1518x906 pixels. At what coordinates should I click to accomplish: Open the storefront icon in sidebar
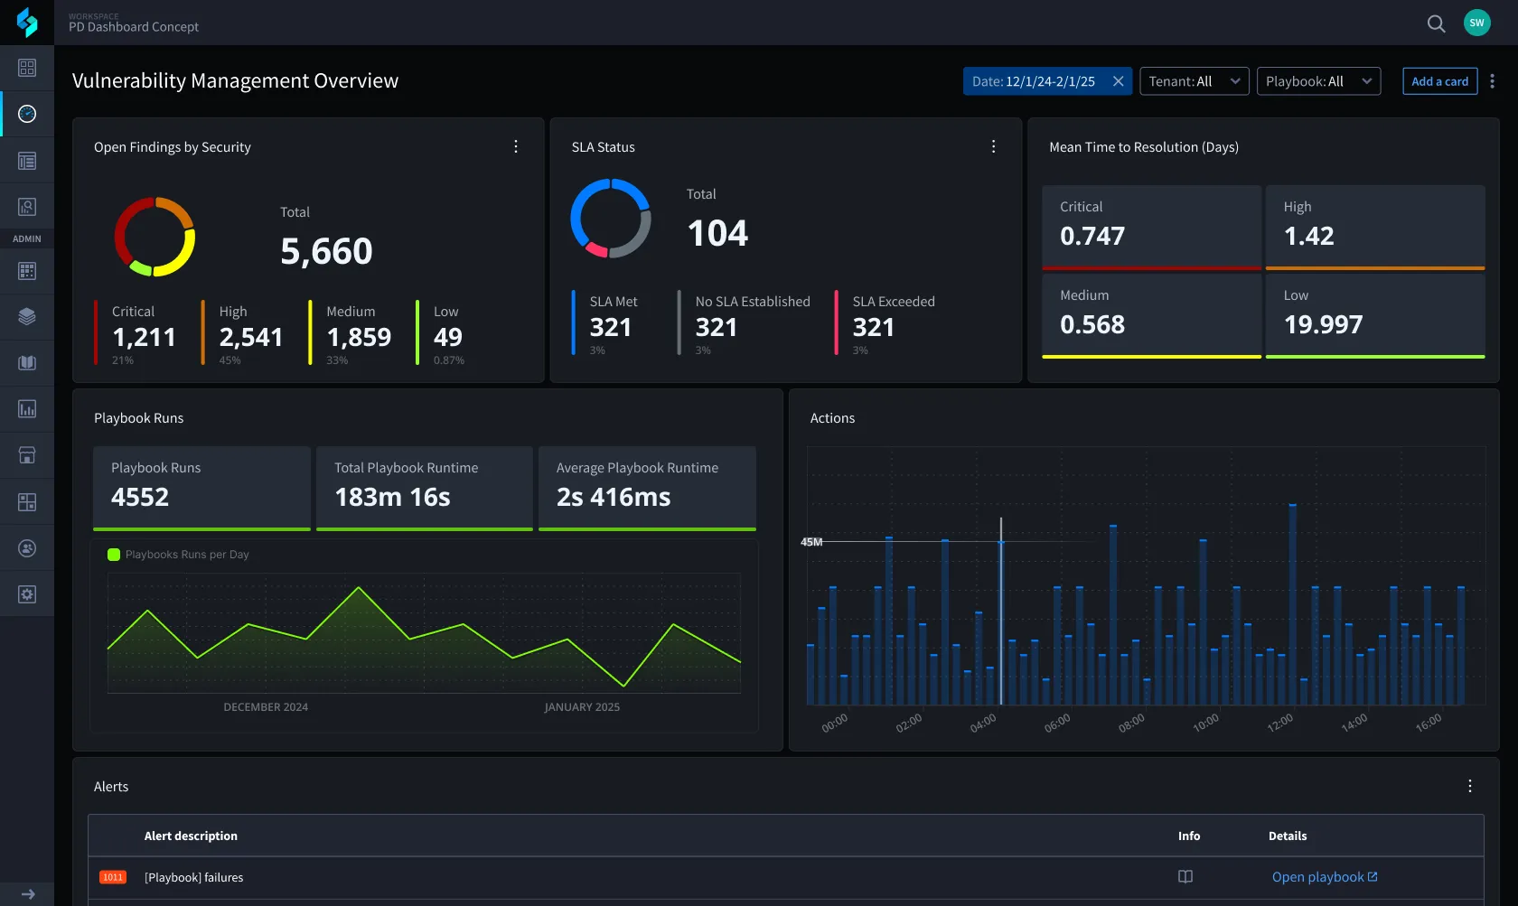pyautogui.click(x=27, y=455)
